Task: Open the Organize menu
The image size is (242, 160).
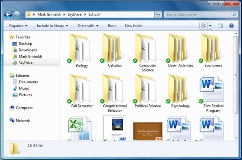Action: pyautogui.click(x=18, y=26)
